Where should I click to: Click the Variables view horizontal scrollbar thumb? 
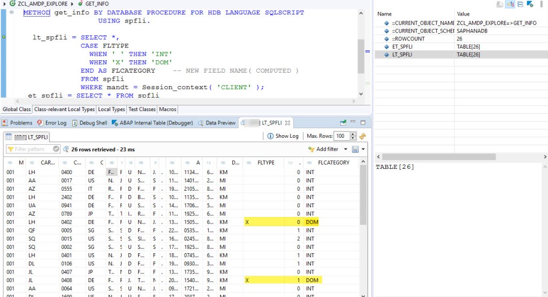pyautogui.click(x=439, y=157)
